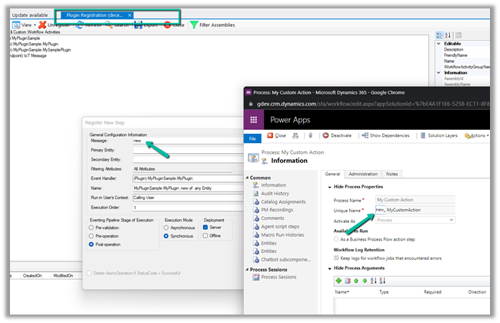The image size is (500, 323).
Task: Open the Activate As dropdown
Action: tap(415, 220)
